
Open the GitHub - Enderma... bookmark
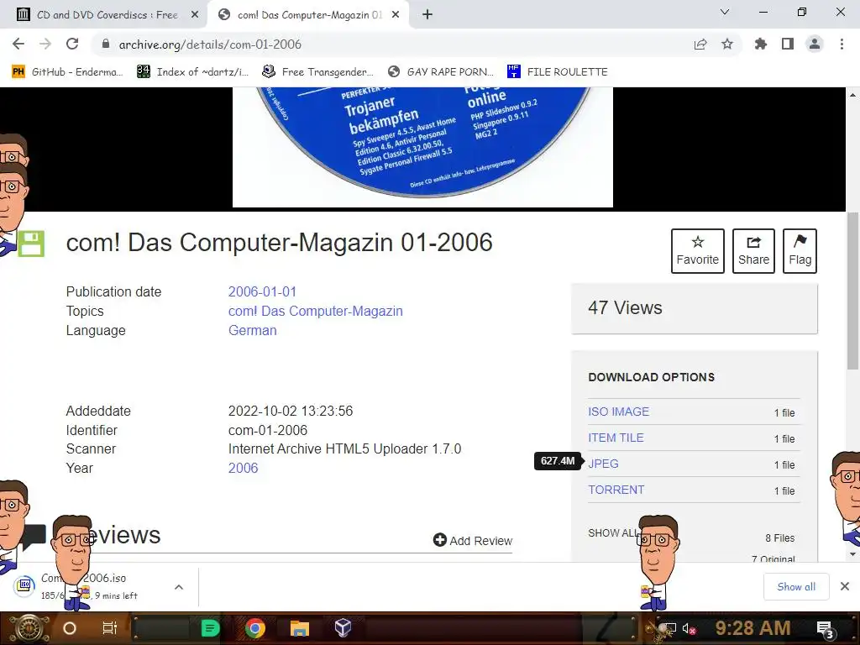pos(67,72)
